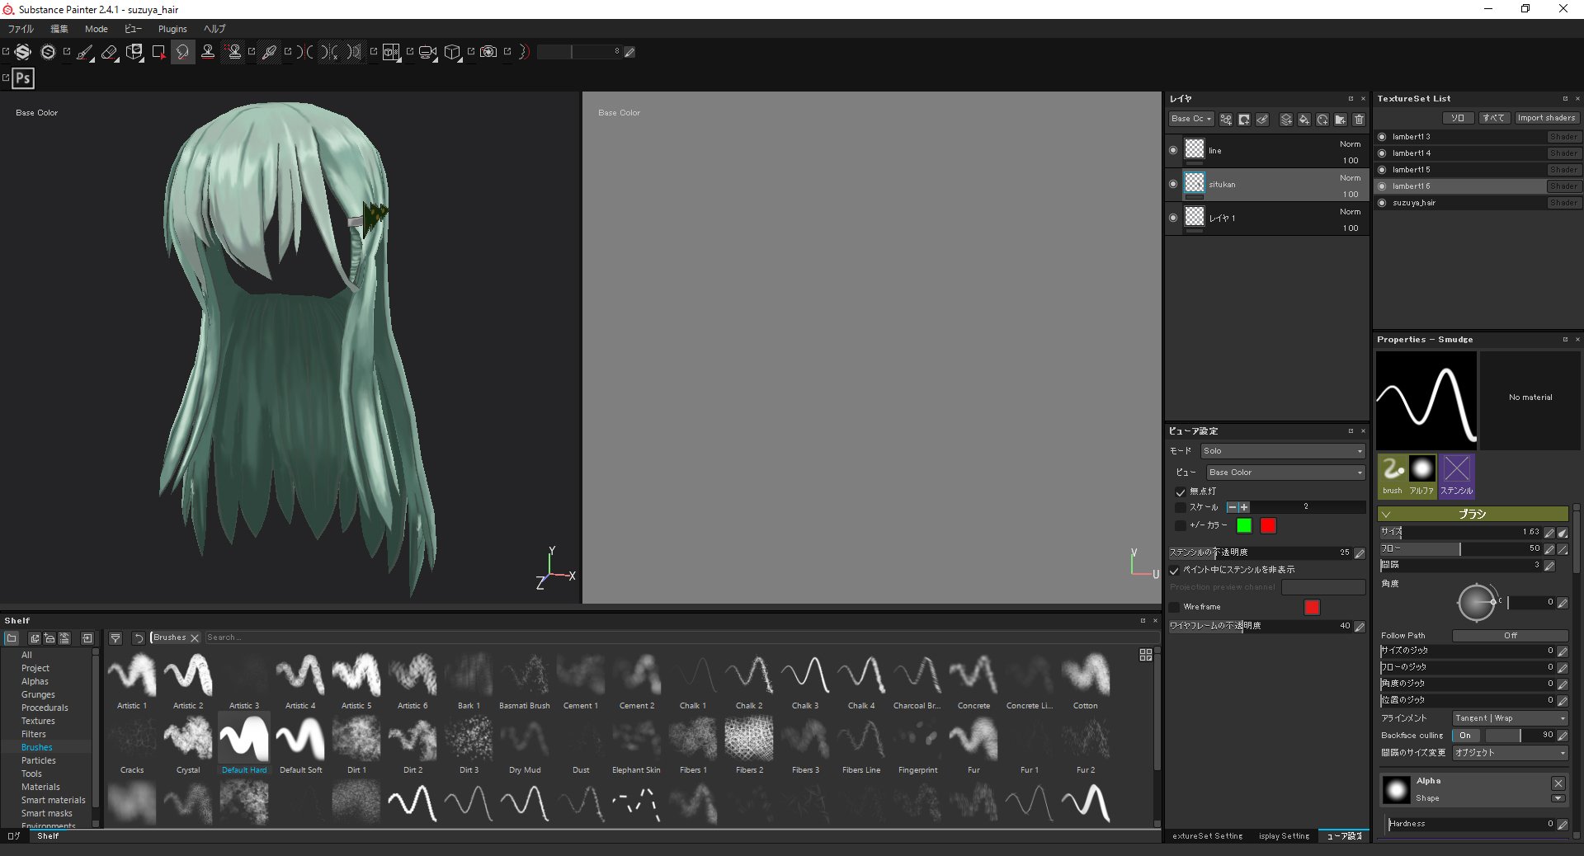1584x856 pixels.
Task: Enable the Wireframe checkbox
Action: coord(1174,607)
